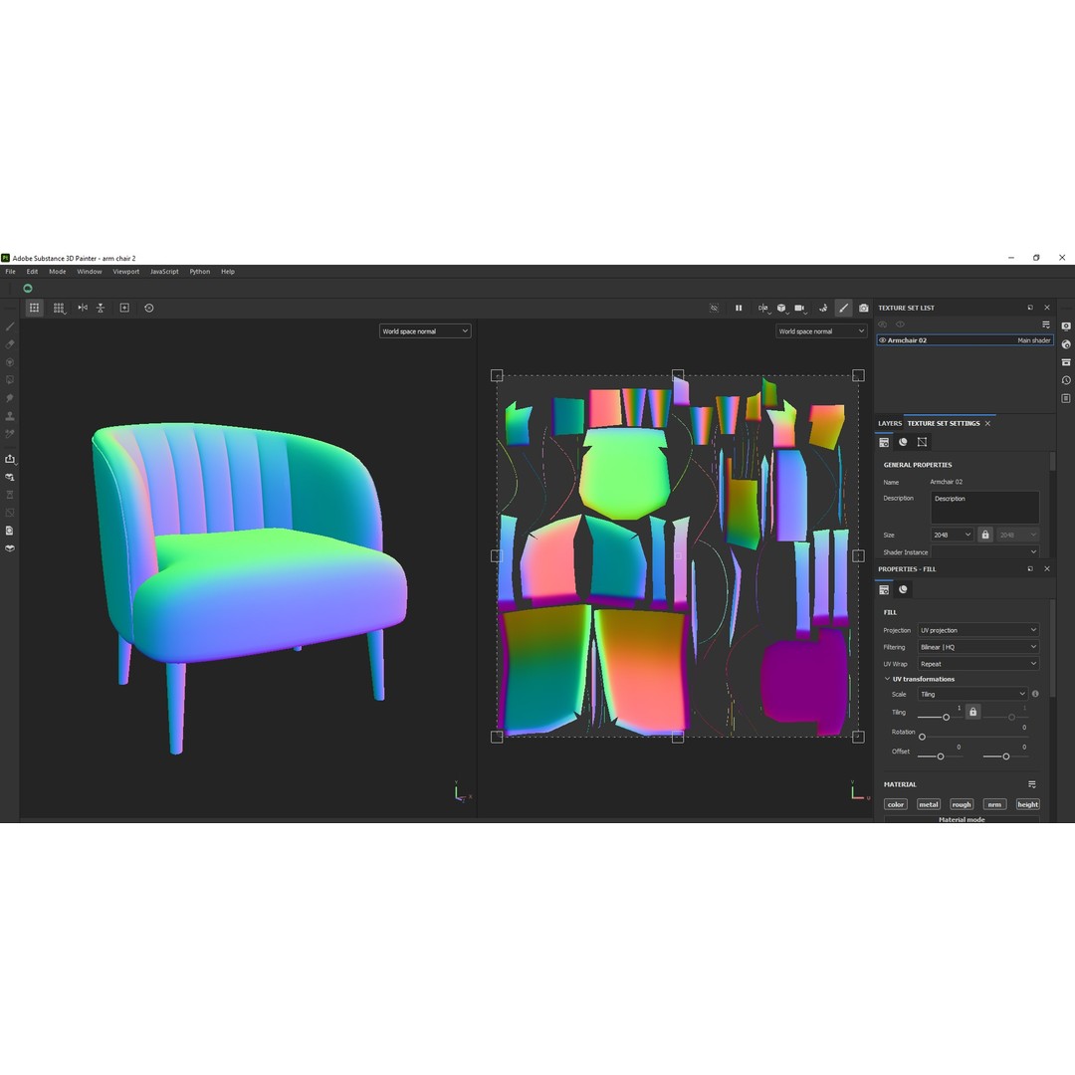1075x1075 pixels.
Task: Open the archive box icon on right dock
Action: 1066,362
